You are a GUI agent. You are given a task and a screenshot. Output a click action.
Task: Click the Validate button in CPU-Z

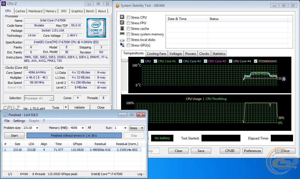coord(79,107)
